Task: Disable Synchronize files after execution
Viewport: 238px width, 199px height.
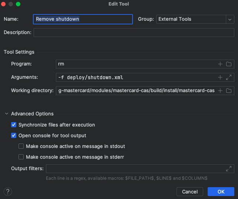Action: click(x=14, y=125)
